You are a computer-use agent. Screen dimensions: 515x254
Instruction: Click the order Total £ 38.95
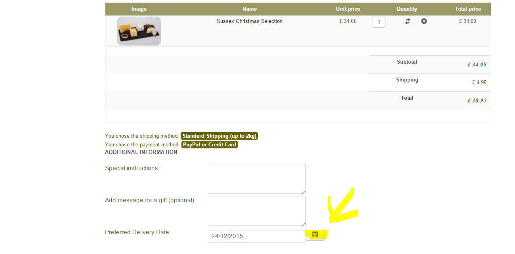click(x=477, y=100)
